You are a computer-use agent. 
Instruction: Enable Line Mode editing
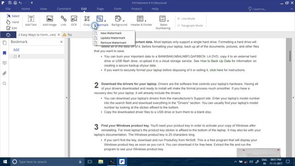(x=186, y=18)
